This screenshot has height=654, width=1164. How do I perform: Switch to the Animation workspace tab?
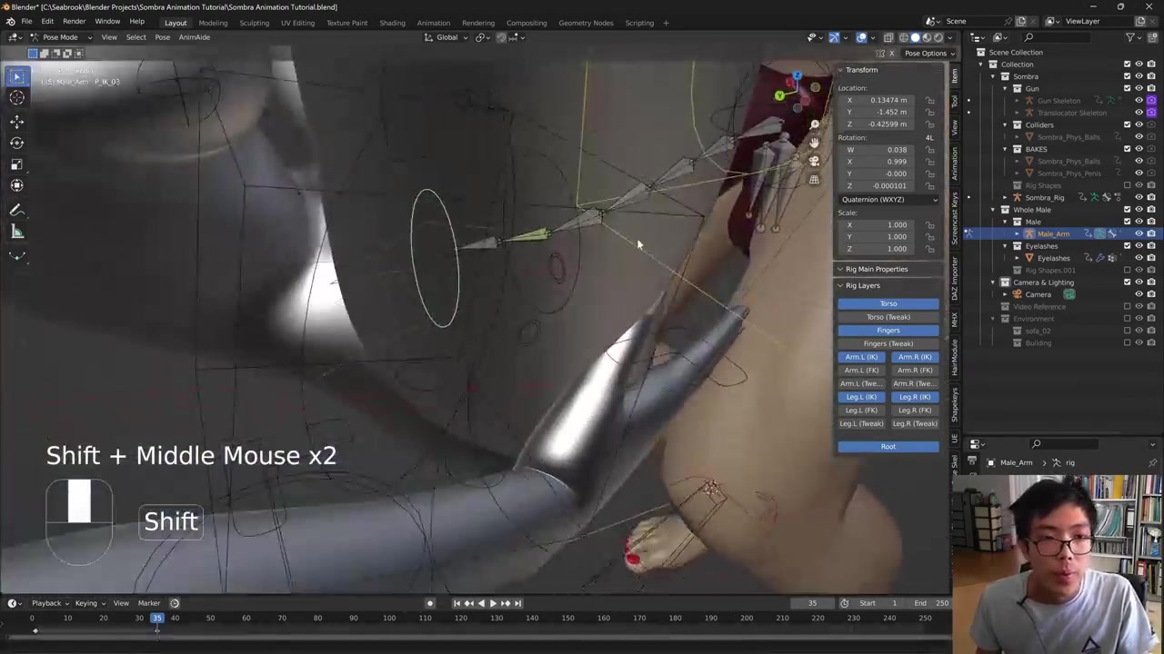click(433, 23)
